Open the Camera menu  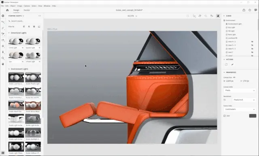27,6
